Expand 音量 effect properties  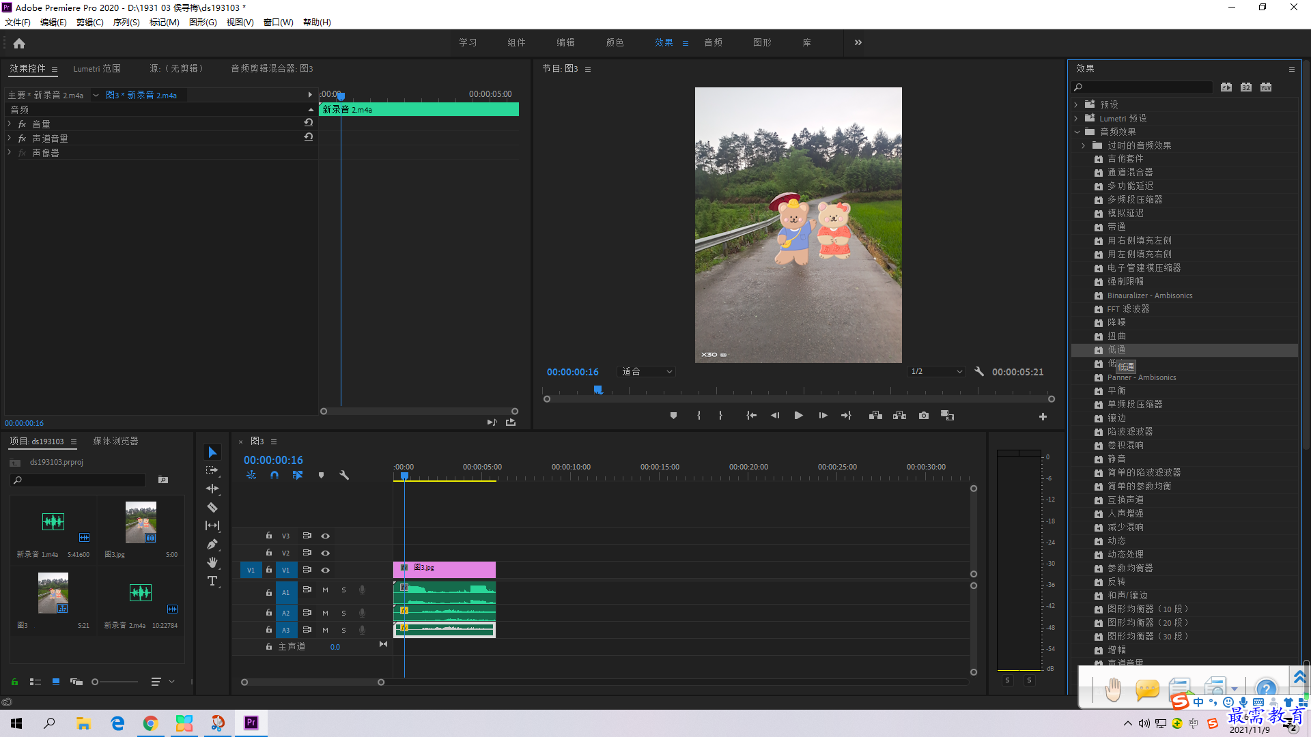tap(10, 124)
